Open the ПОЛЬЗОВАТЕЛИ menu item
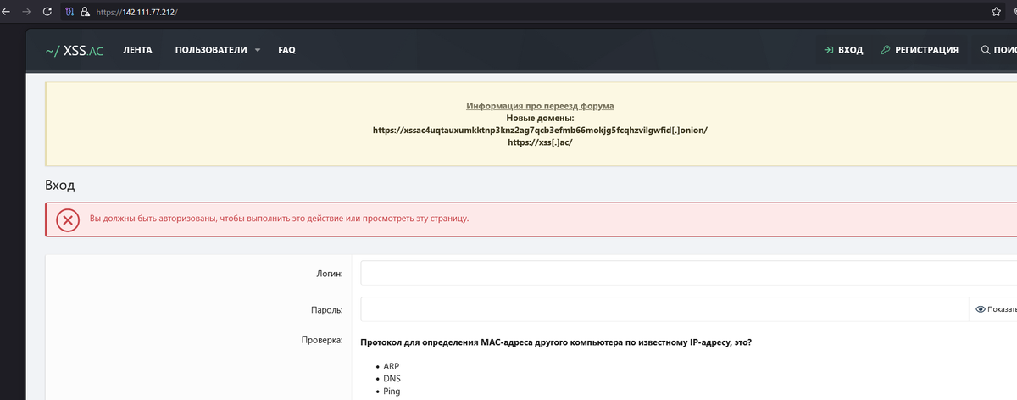 coord(209,50)
